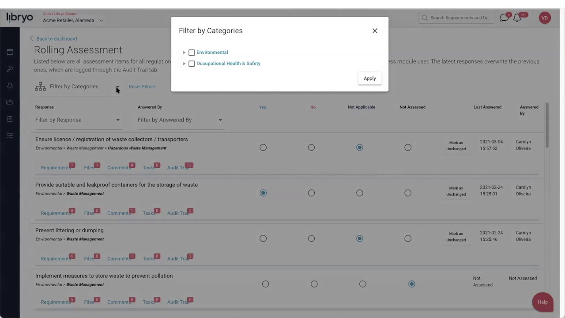
Task: Select Not Applicable for leakproof containers item
Action: (x=360, y=193)
